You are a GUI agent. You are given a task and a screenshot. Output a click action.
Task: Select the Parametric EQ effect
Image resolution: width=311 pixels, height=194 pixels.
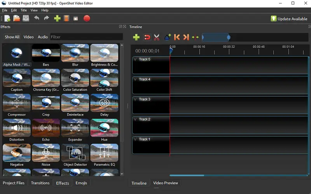[104, 155]
